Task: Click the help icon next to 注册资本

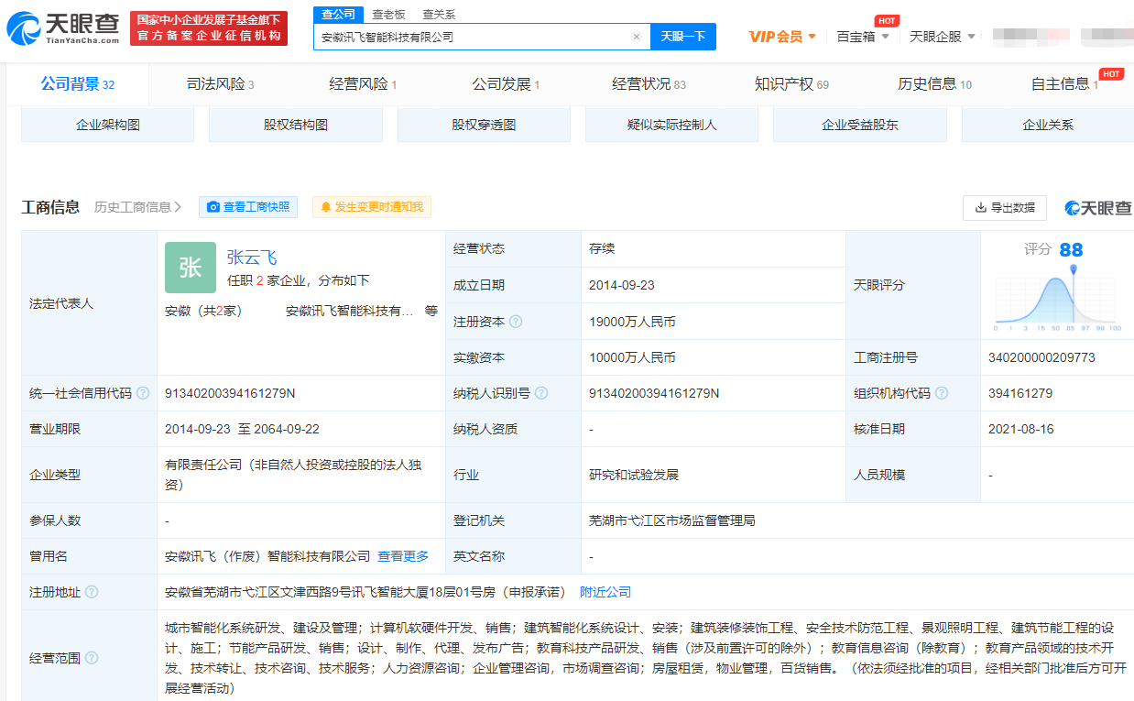Action: coord(516,322)
